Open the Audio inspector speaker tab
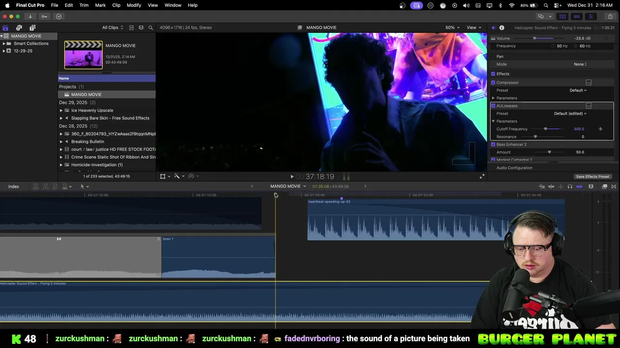This screenshot has height=348, width=620. (493, 28)
